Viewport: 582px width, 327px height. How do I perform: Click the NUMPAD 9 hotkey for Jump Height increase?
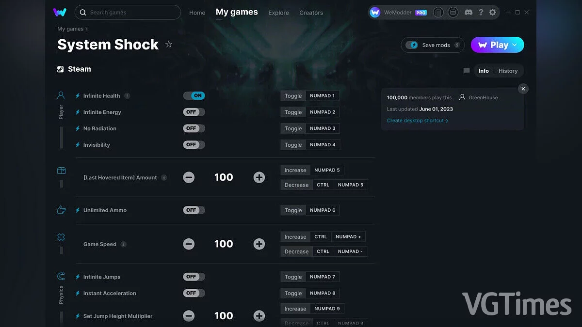pos(327,309)
